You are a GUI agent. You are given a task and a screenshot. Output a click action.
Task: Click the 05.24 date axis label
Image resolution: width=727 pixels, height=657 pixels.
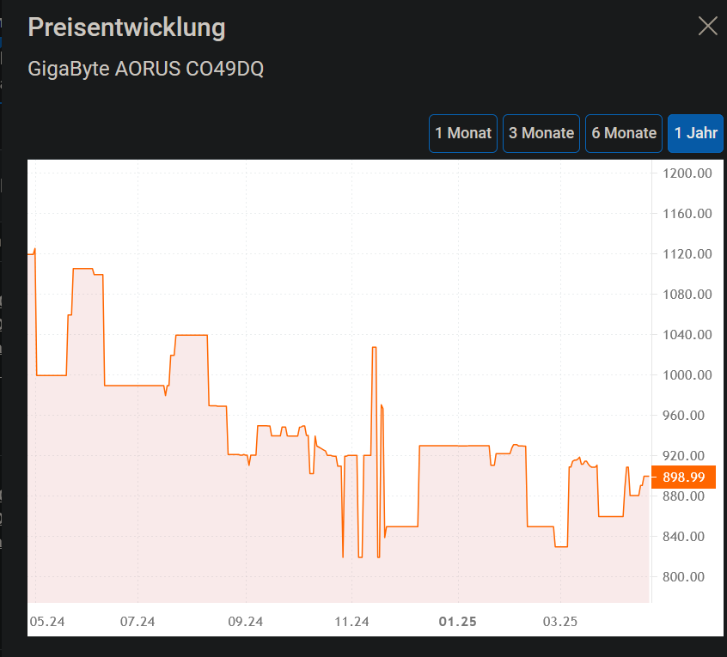click(x=47, y=622)
